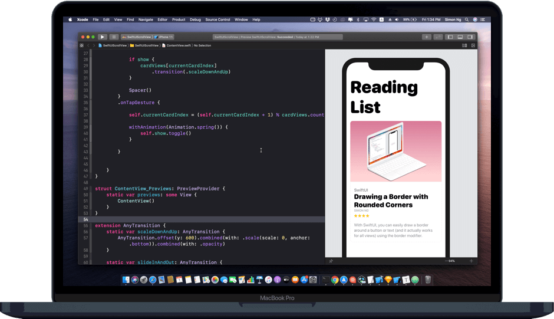Zoom in the preview with plus icon
The image size is (554, 319).
point(471,261)
